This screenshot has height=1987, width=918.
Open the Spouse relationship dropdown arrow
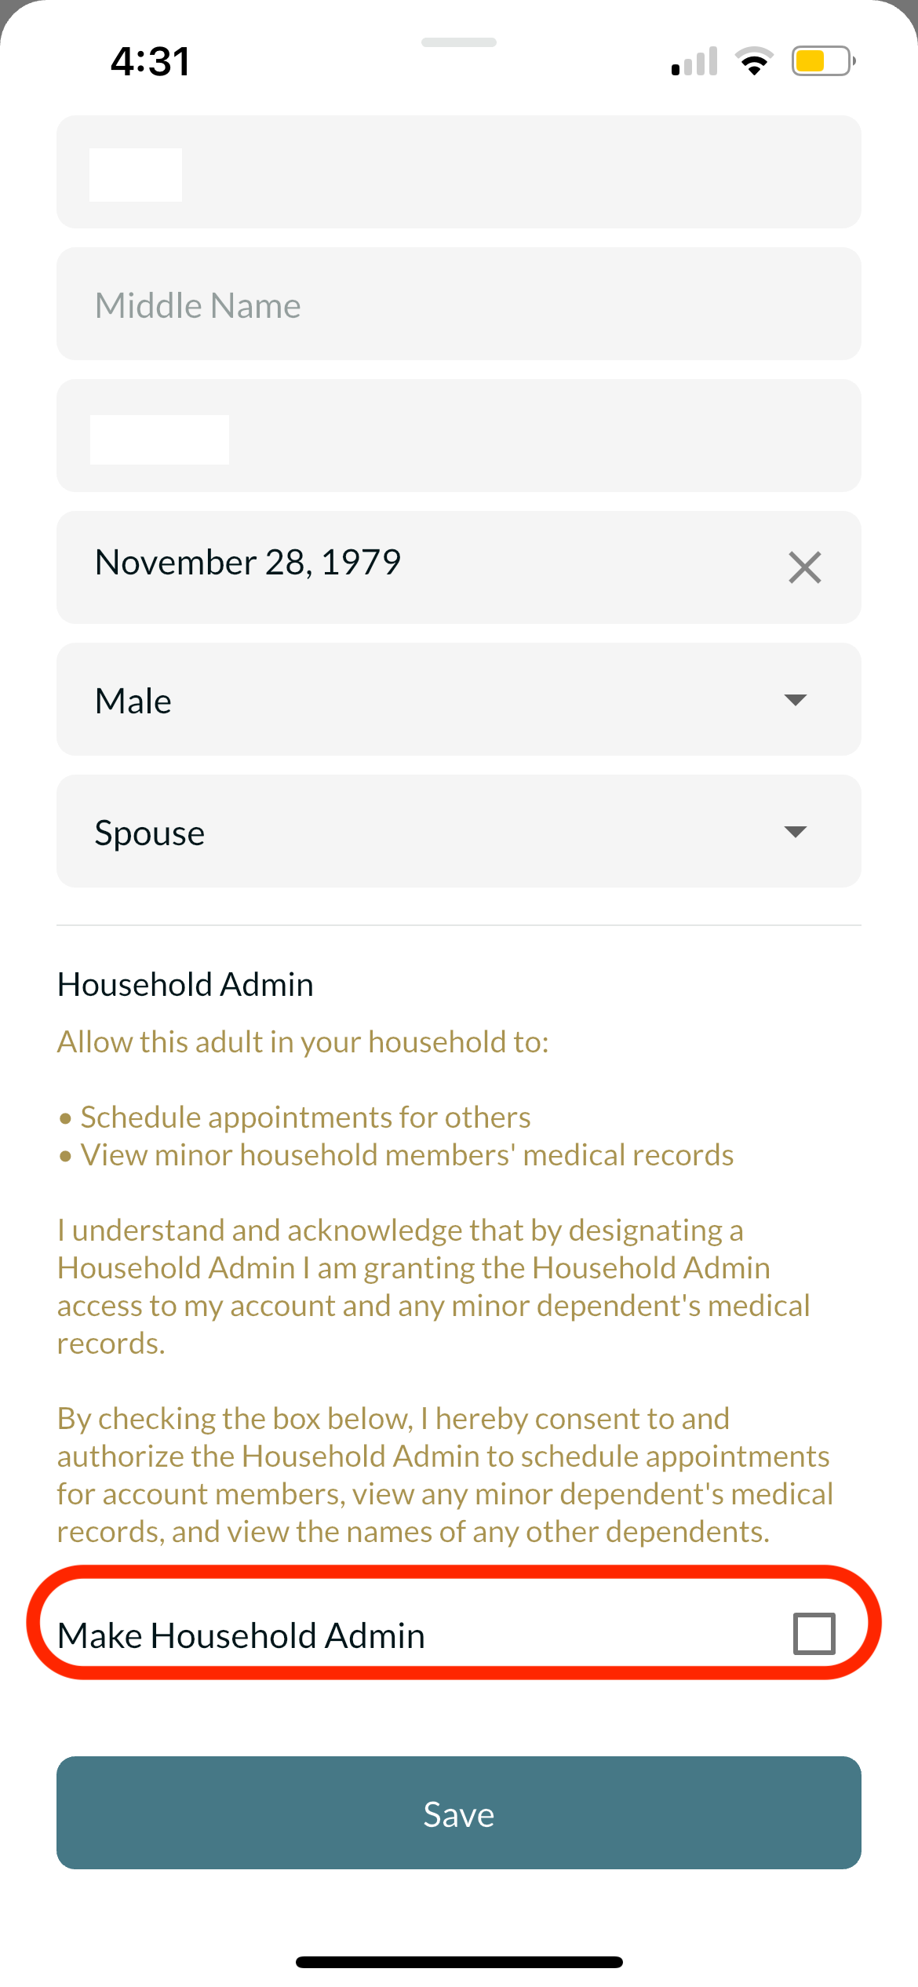pos(796,832)
